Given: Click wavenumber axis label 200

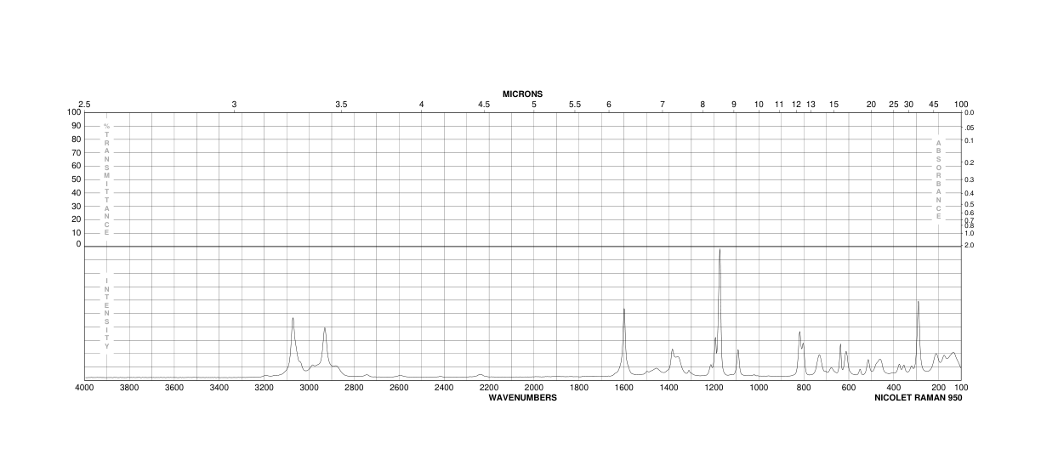Looking at the screenshot, I should (x=939, y=388).
